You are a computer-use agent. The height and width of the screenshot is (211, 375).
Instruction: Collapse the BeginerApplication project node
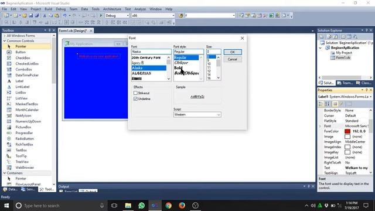pos(321,48)
